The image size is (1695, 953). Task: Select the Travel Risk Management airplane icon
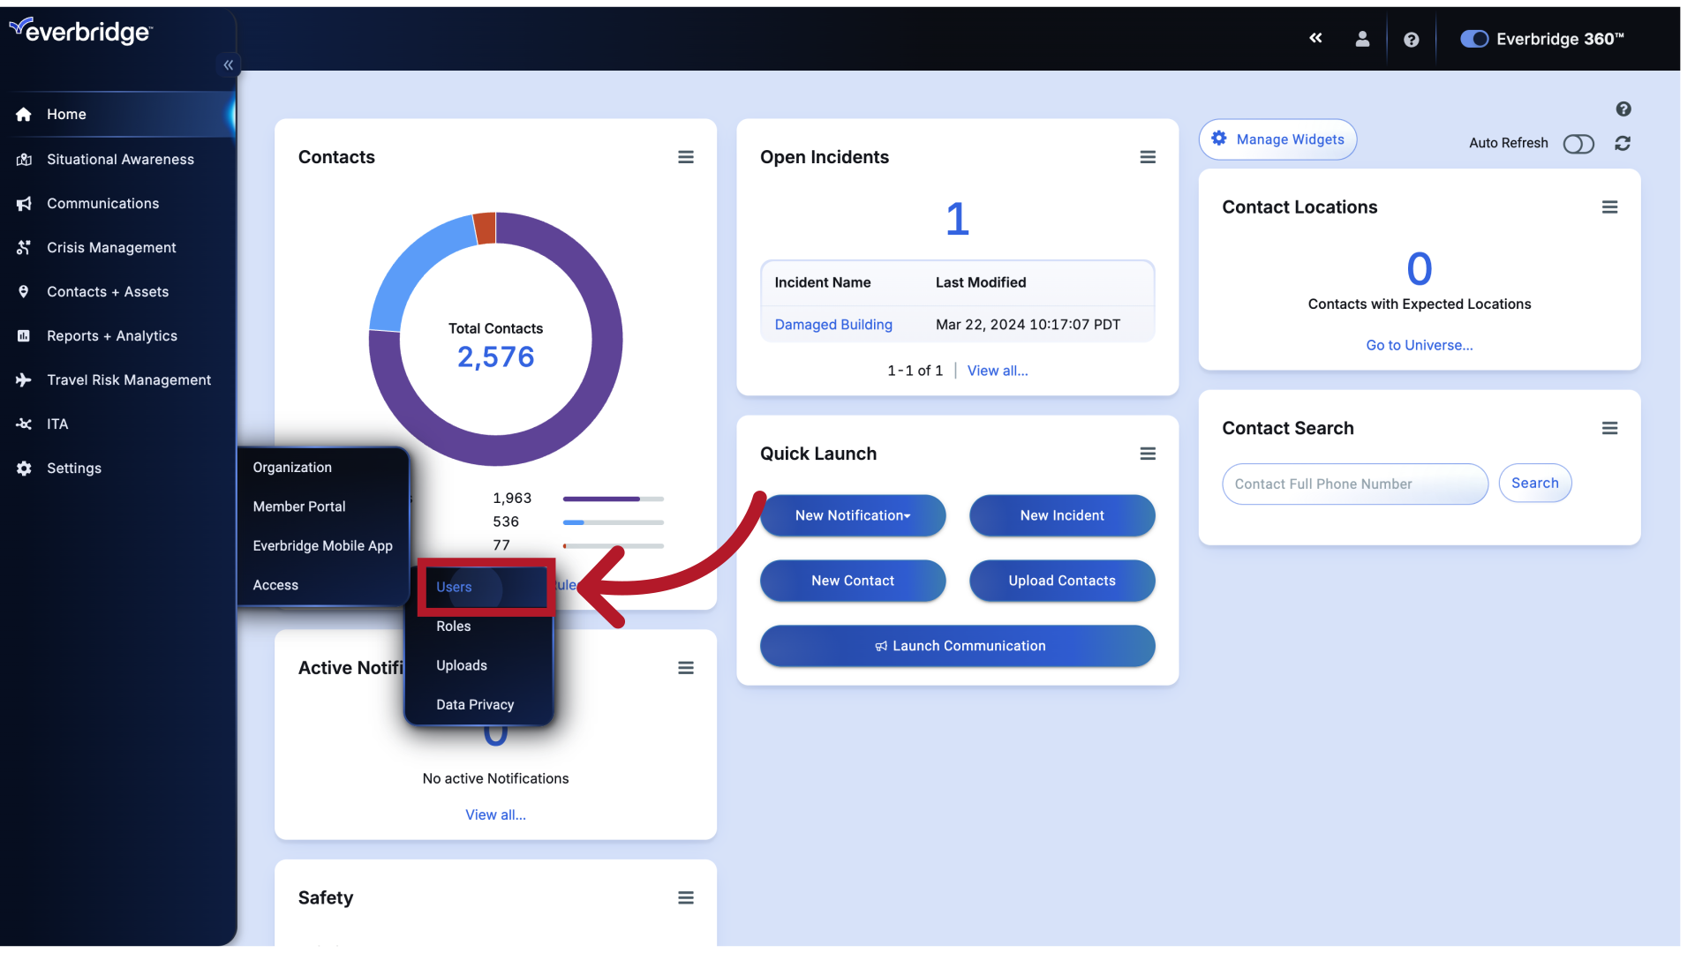click(x=24, y=379)
